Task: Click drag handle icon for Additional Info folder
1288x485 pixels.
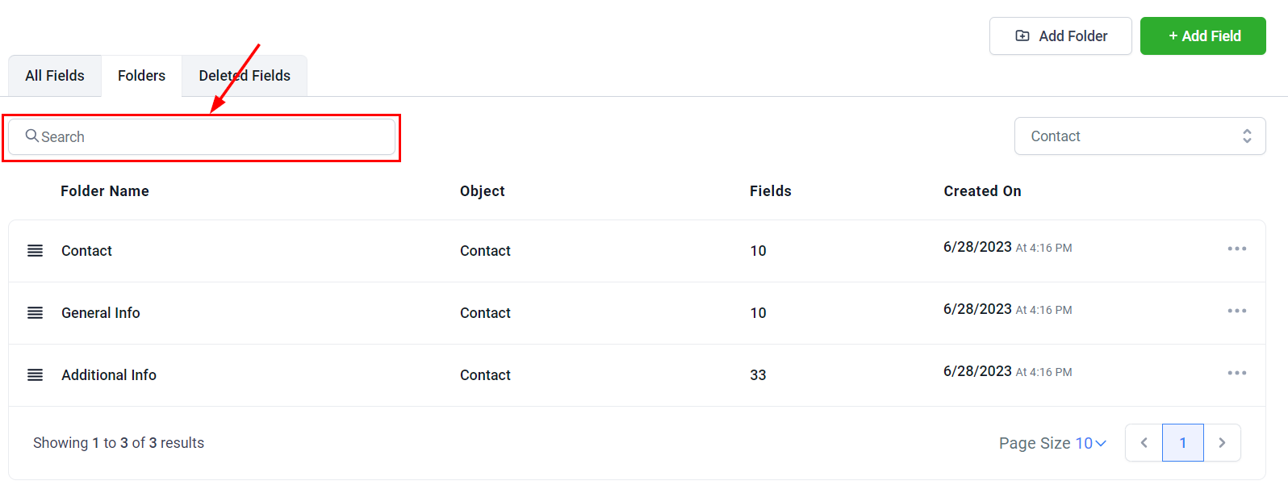Action: [35, 375]
